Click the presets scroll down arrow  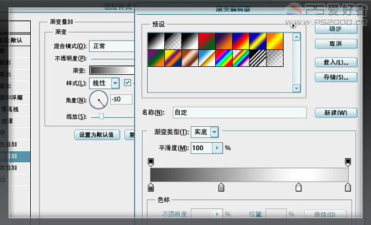[x=296, y=89]
